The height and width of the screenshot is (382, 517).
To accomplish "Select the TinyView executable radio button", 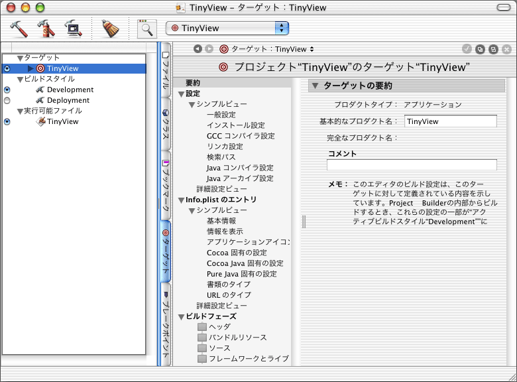I will click(x=7, y=121).
